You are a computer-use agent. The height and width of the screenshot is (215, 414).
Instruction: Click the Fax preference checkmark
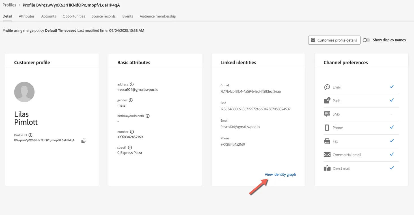[392, 141]
